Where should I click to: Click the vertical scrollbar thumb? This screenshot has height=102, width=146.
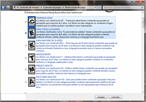pyautogui.click(x=143, y=23)
